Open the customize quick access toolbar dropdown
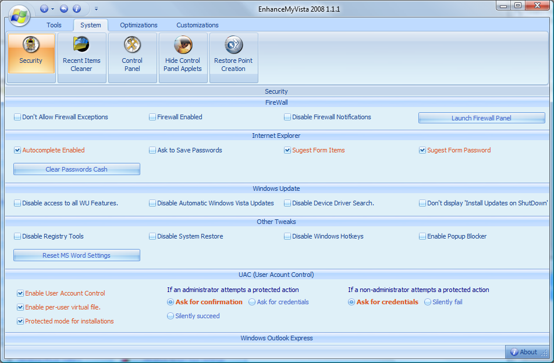This screenshot has height=363, width=554. pos(96,9)
